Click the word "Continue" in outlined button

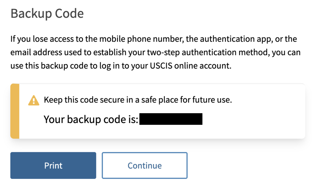pos(145,166)
